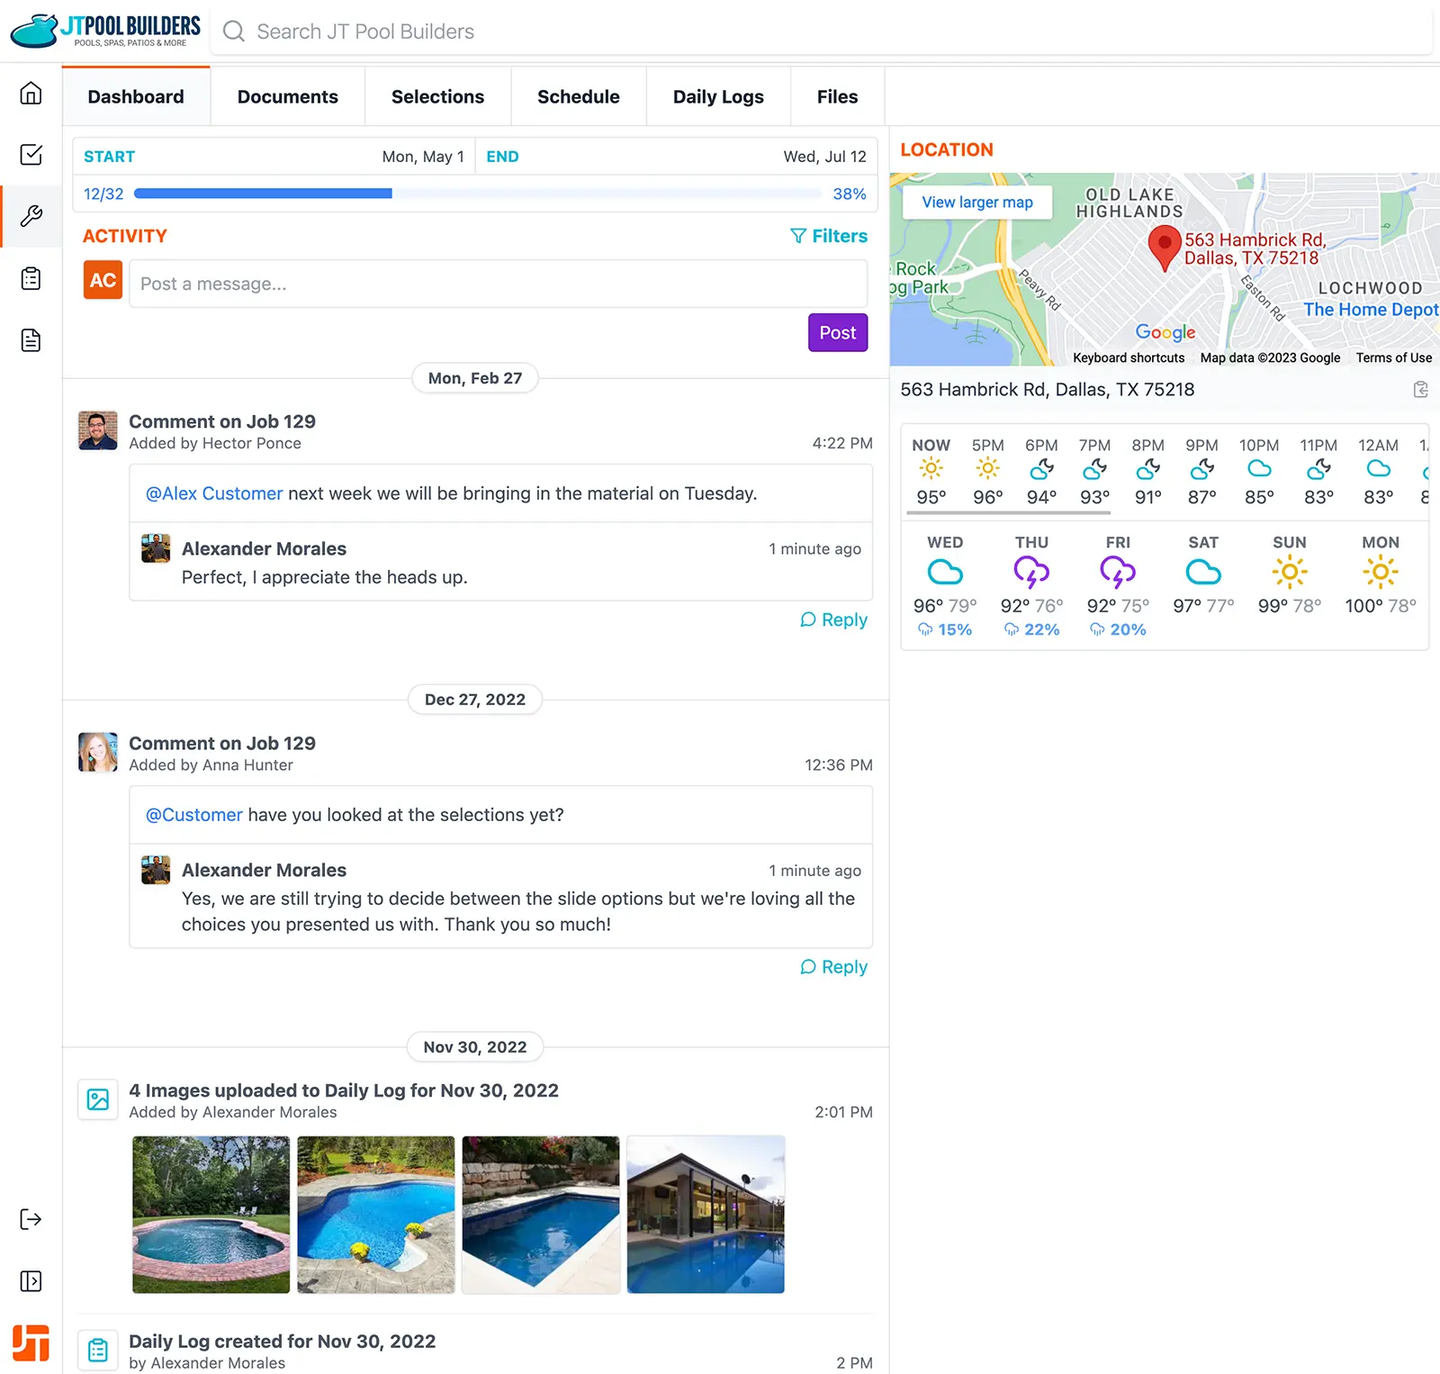Viewport: 1440px width, 1374px height.
Task: Open the document page icon in sidebar
Action: pyautogui.click(x=31, y=340)
